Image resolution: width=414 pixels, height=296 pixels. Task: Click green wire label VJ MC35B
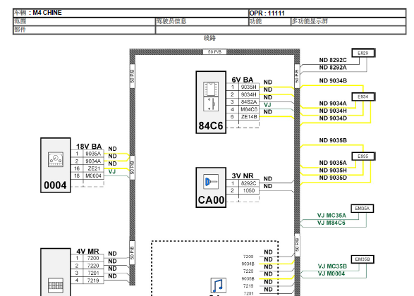pos(332,266)
